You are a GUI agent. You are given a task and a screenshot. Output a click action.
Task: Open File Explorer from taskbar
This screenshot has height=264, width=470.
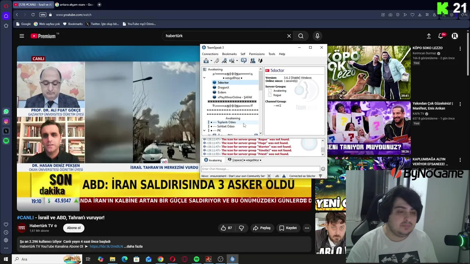112,259
